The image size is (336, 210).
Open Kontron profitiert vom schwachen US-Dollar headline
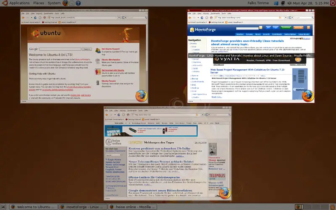pyautogui.click(x=160, y=148)
